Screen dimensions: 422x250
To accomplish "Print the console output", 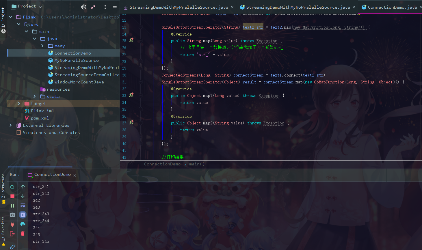I will [23, 224].
